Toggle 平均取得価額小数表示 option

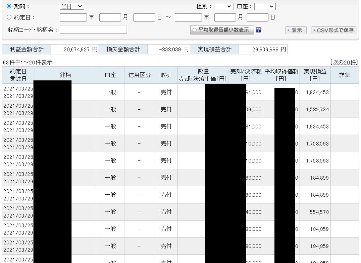[x=222, y=30]
